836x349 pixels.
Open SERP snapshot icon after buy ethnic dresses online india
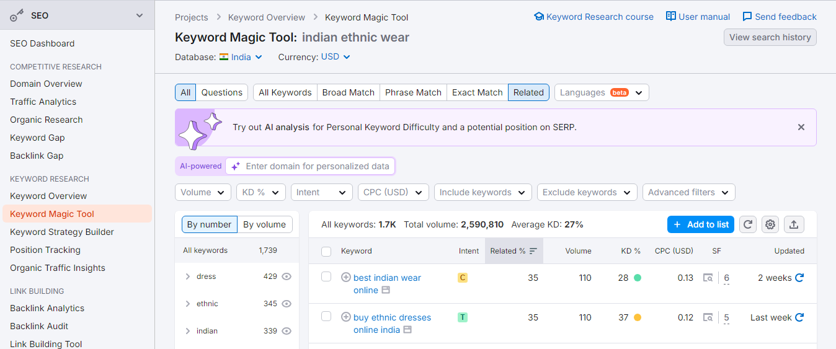coord(407,330)
